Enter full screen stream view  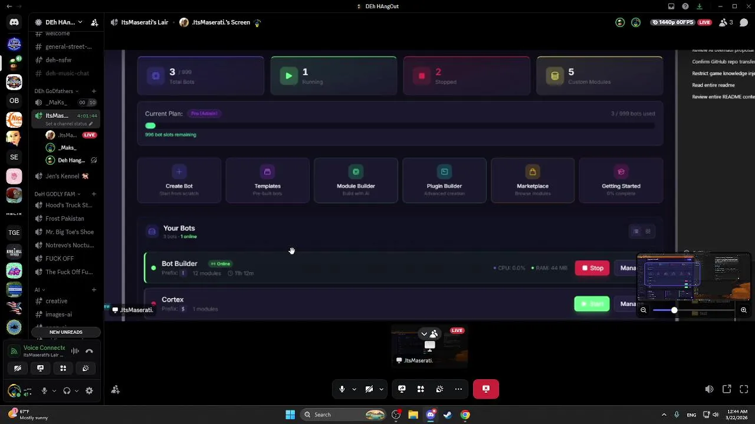pos(744,389)
